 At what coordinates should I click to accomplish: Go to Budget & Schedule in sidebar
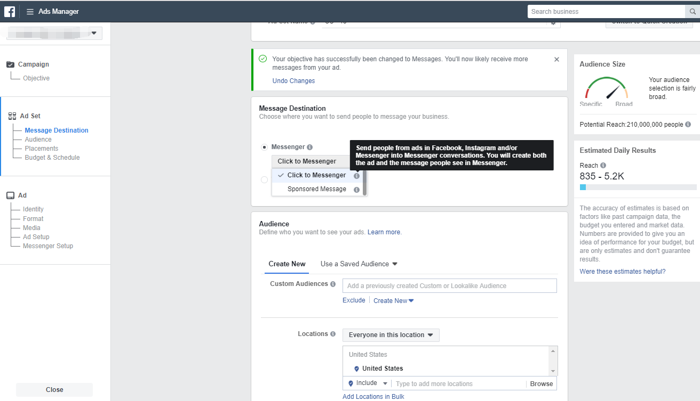52,158
